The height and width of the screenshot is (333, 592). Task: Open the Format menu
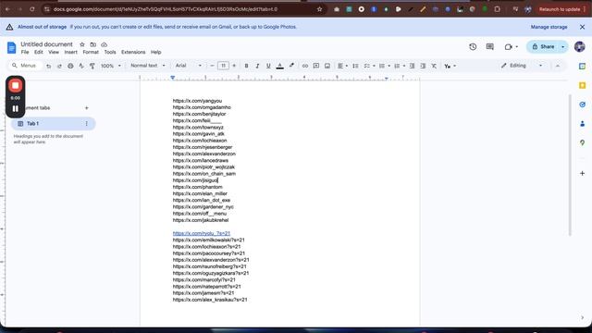click(x=91, y=52)
